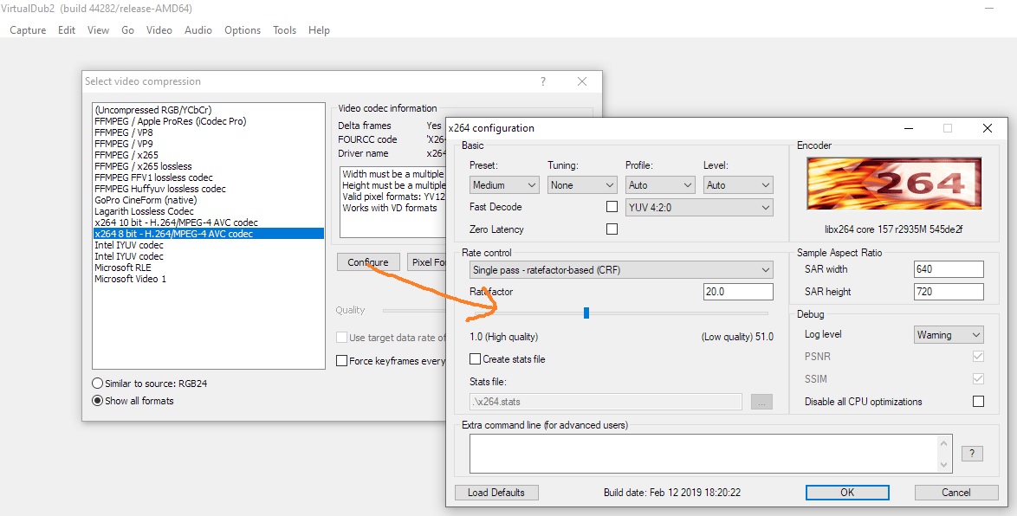Open the Level dropdown
The height and width of the screenshot is (516, 1017).
[738, 184]
